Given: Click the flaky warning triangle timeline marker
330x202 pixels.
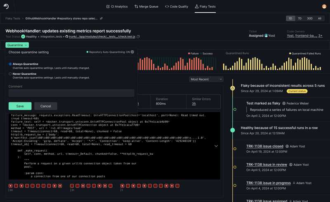Looking at the screenshot, I should (233, 88).
